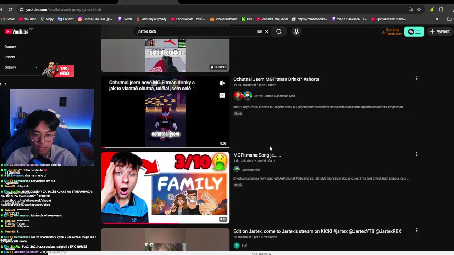This screenshot has width=454, height=255.
Task: Click the Sofi channel name
Action: click(244, 245)
